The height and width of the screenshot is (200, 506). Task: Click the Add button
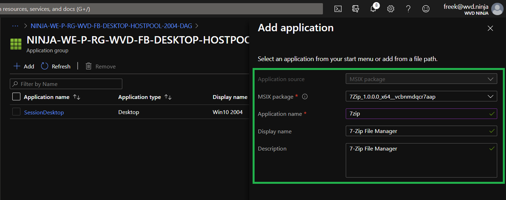24,66
